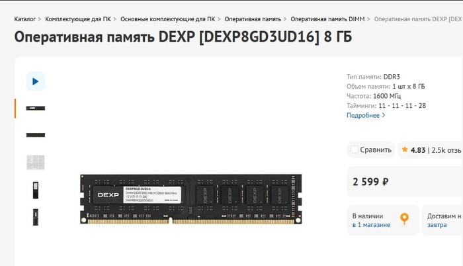Play the product video thumbnail
The height and width of the screenshot is (266, 463).
coord(36,81)
